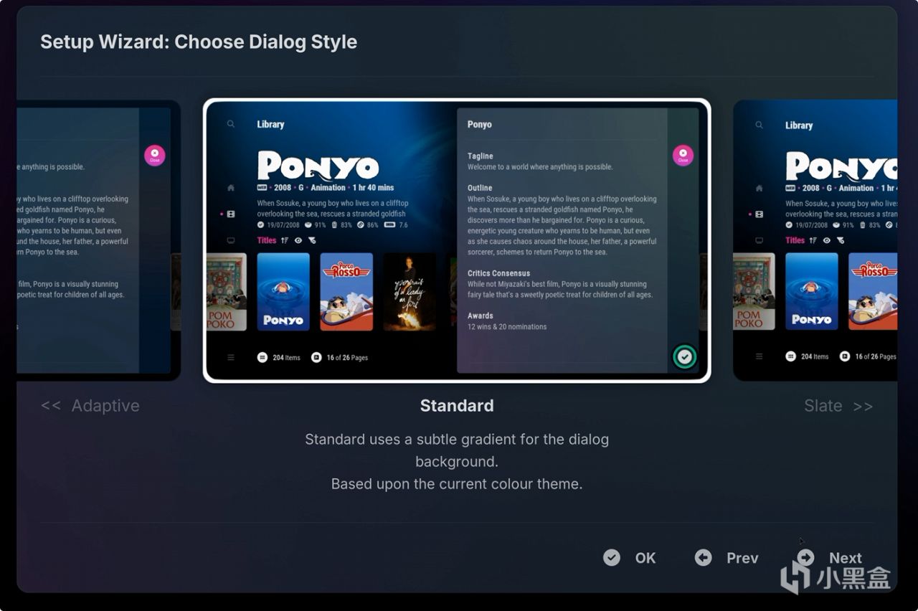Click the large Ponyo logo in Standard preview
The width and height of the screenshot is (918, 611).
318,165
